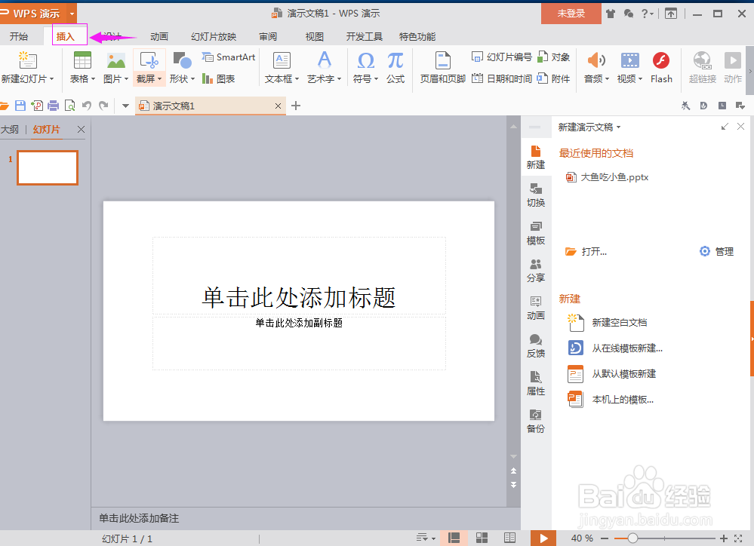Expand the 文本框 dropdown arrow
The width and height of the screenshot is (754, 546).
[297, 79]
